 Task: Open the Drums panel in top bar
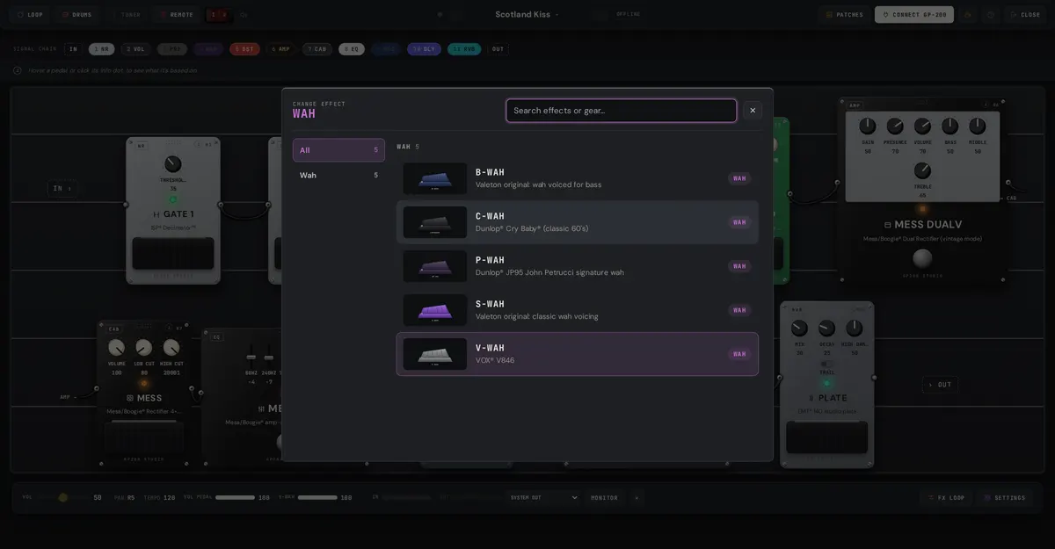pyautogui.click(x=76, y=14)
